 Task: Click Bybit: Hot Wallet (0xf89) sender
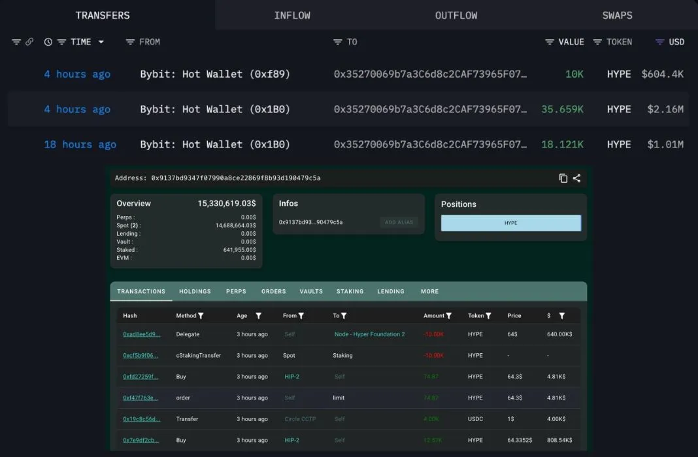click(x=215, y=74)
